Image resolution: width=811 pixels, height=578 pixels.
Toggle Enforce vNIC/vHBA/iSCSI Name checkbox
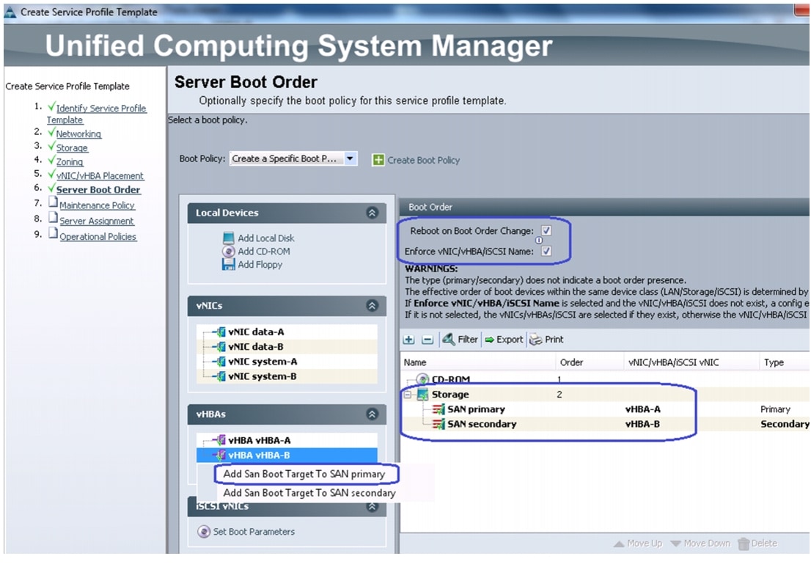click(546, 252)
